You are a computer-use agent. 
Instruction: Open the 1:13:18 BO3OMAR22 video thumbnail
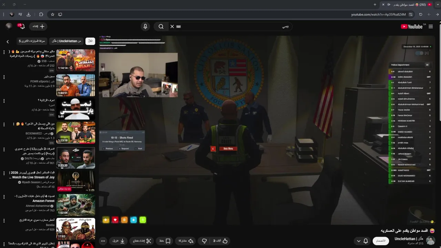76,133
